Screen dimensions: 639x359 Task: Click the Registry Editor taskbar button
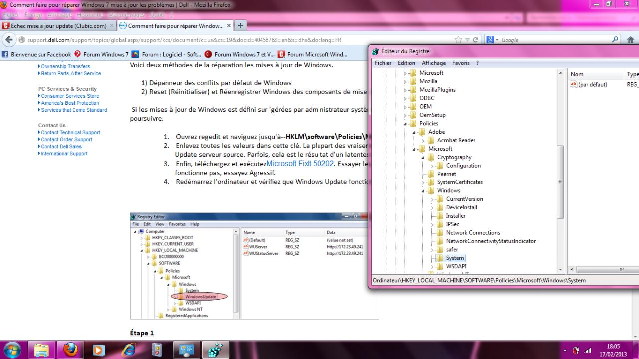click(x=215, y=350)
